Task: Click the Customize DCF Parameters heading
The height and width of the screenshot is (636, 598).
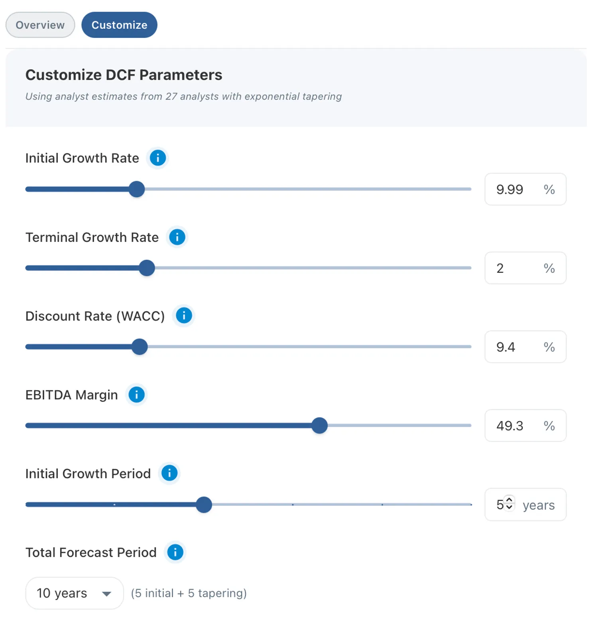Action: point(124,75)
